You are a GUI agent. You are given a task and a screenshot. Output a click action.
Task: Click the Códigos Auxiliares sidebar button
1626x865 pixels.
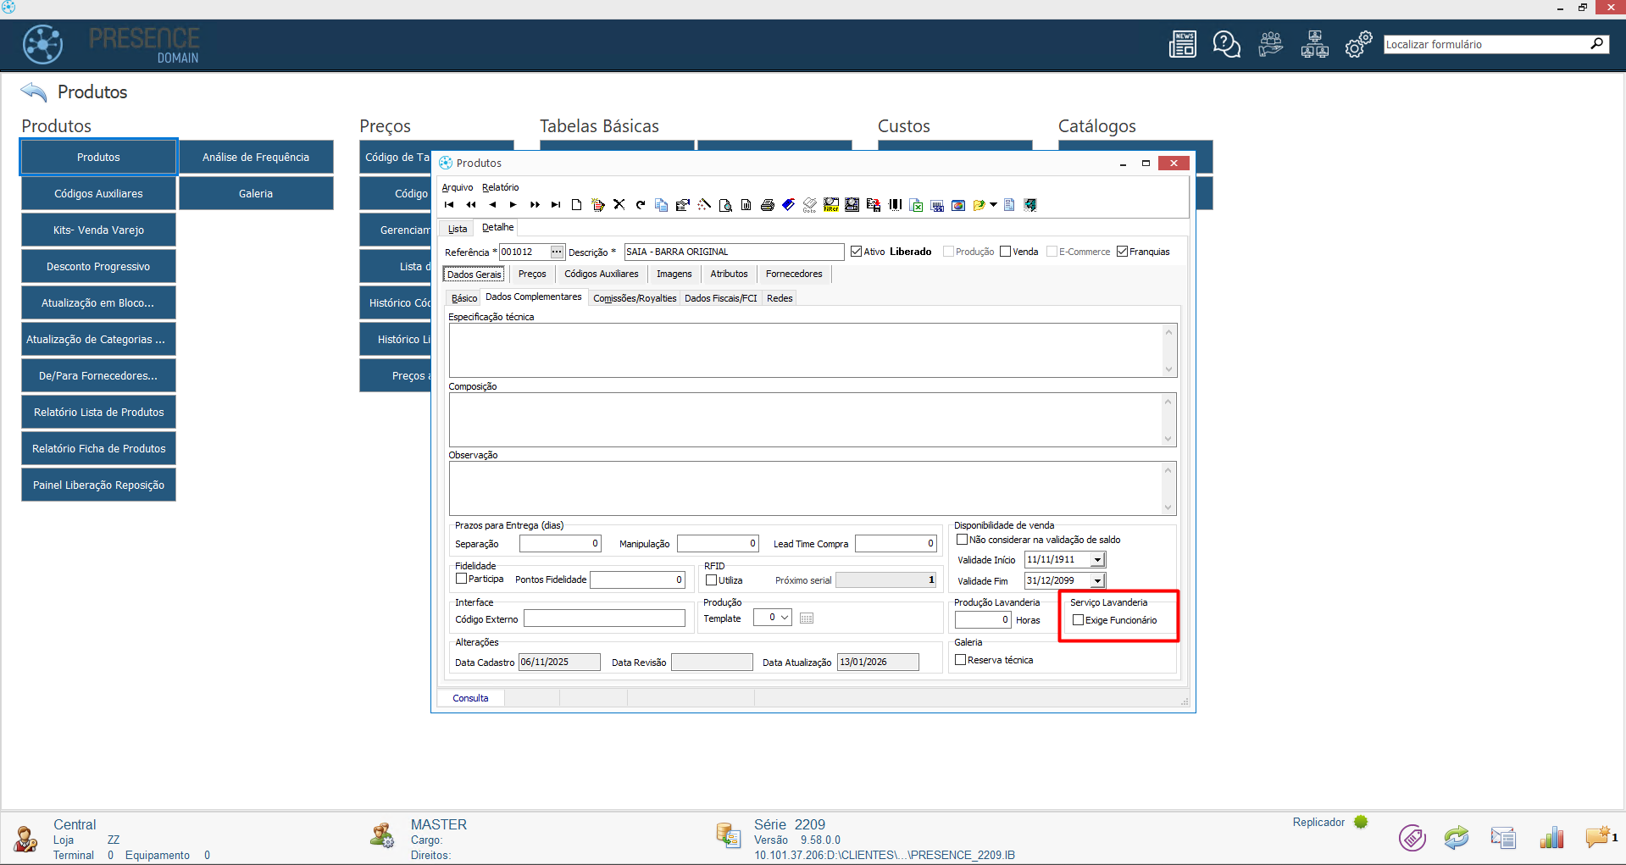click(98, 194)
